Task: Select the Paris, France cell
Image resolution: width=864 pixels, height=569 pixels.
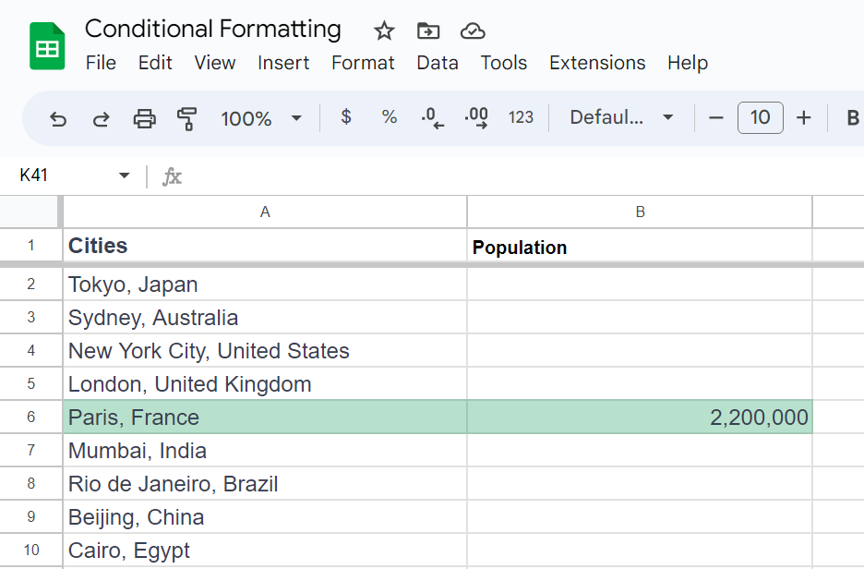Action: (265, 418)
